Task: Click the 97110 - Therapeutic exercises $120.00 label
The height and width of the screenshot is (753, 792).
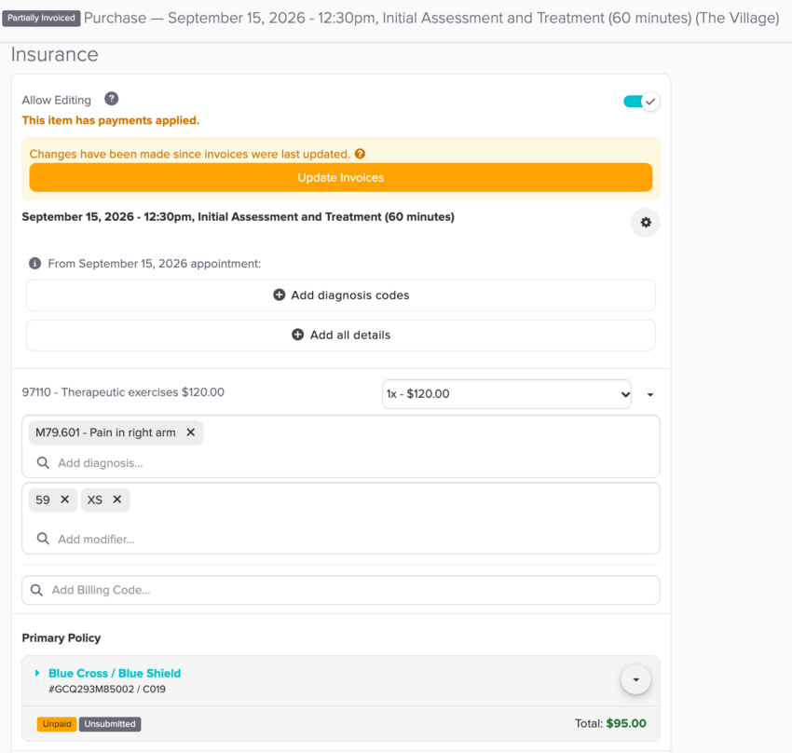Action: pyautogui.click(x=123, y=392)
